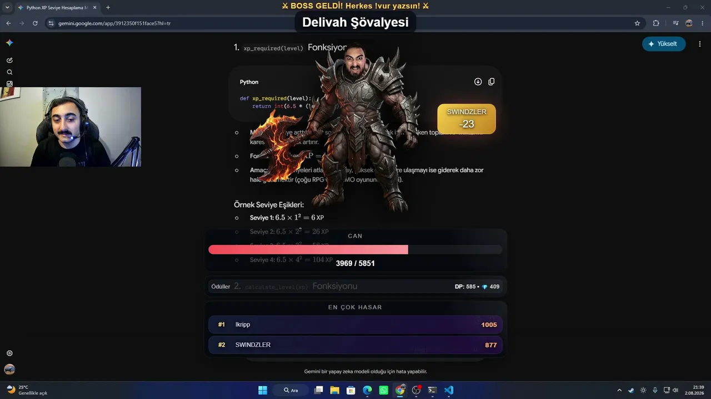
Task: Click the Gemini logo in the sidebar
Action: [x=9, y=43]
